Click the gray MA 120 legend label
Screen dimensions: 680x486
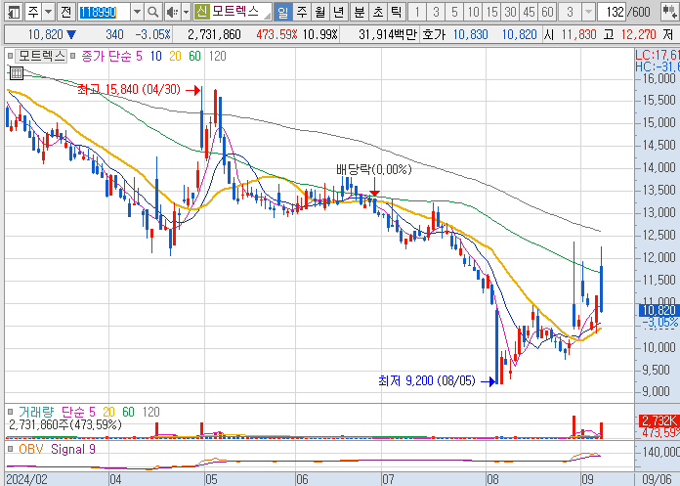pyautogui.click(x=217, y=56)
